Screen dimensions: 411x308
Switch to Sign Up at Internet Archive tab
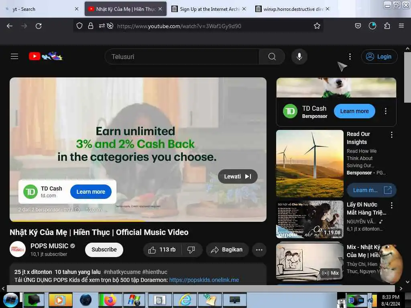click(209, 9)
